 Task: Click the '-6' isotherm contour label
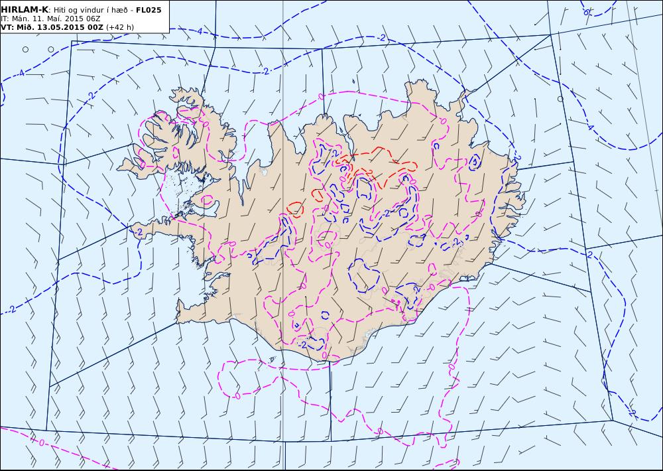click(x=586, y=12)
